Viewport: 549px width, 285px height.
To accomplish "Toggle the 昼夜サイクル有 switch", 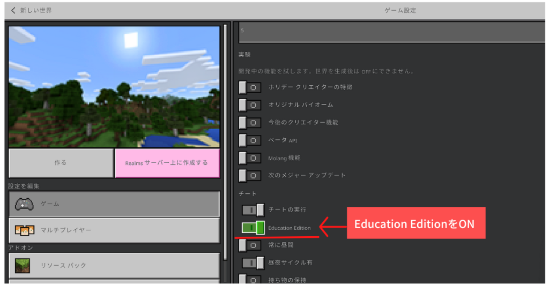I will tap(253, 262).
